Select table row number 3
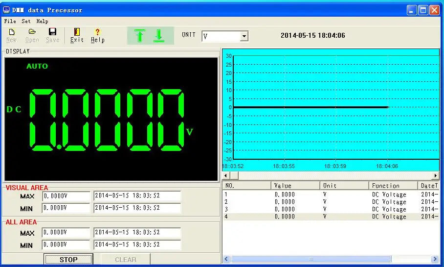 pyautogui.click(x=331, y=209)
